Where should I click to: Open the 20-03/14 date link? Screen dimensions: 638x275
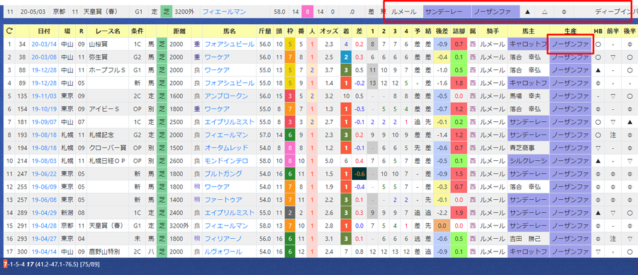pos(44,43)
